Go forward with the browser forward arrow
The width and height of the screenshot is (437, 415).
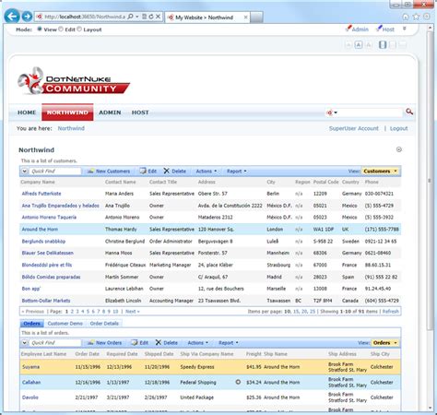pos(27,17)
